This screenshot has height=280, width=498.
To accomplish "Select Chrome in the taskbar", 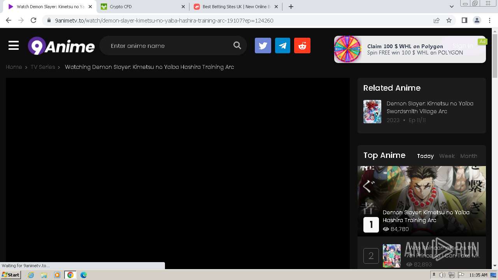I will (x=70, y=275).
